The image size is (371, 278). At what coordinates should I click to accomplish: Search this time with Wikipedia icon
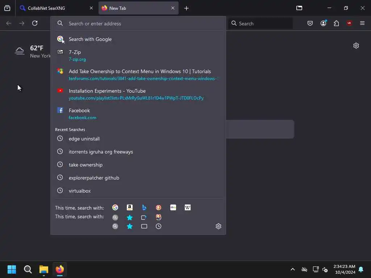[188, 207]
